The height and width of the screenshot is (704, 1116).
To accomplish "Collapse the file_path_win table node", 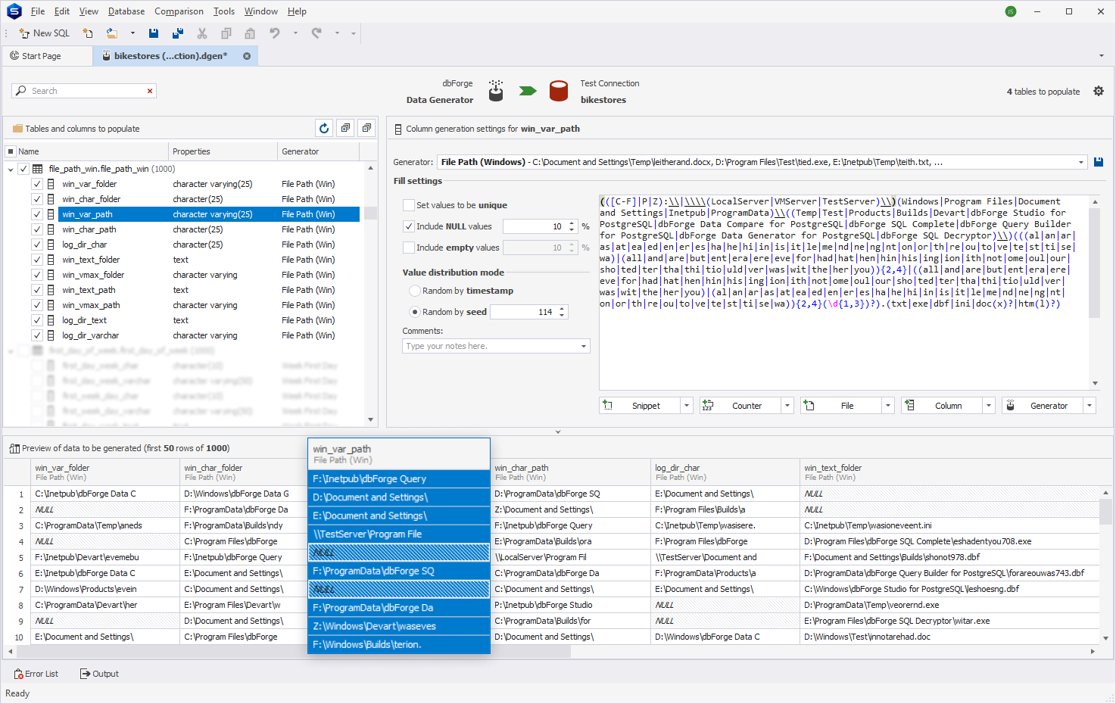I will click(x=11, y=169).
